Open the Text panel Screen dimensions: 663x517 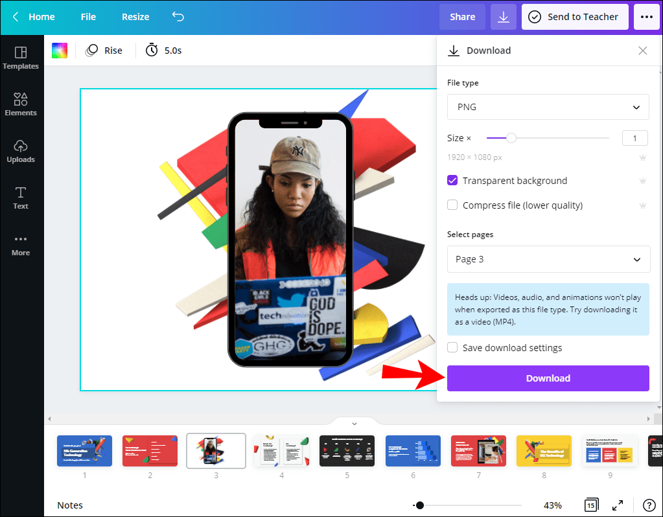[21, 198]
